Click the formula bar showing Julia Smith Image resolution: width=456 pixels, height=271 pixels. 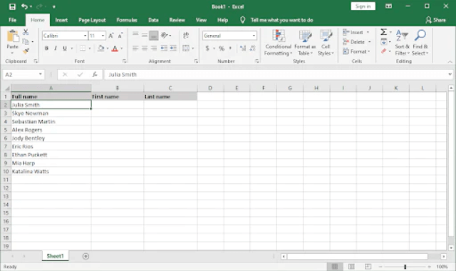(x=276, y=75)
